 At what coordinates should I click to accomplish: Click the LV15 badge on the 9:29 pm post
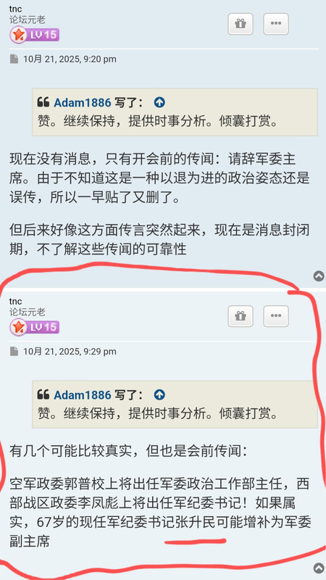(x=34, y=328)
